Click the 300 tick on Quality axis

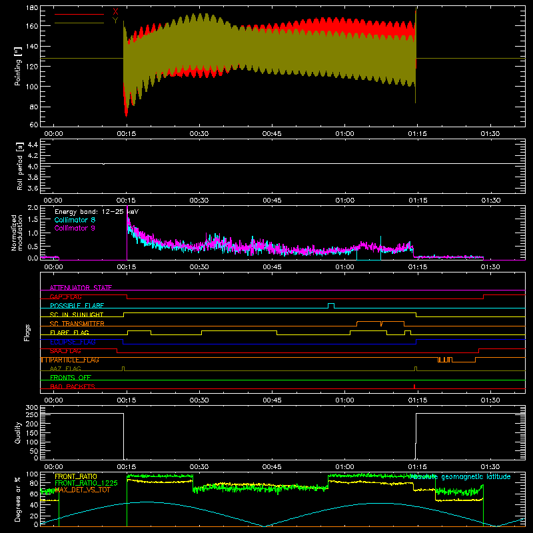[x=32, y=408]
